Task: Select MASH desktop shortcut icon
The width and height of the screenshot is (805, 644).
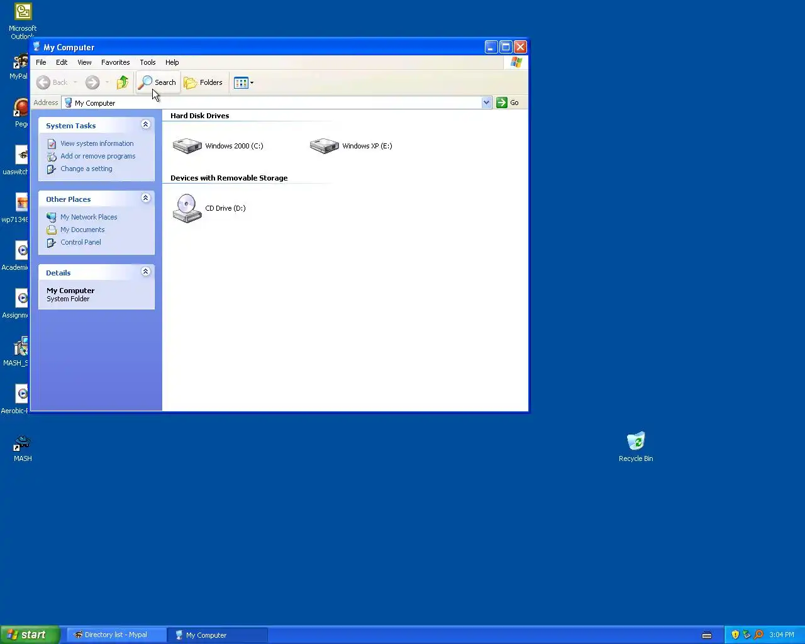Action: coord(22,443)
